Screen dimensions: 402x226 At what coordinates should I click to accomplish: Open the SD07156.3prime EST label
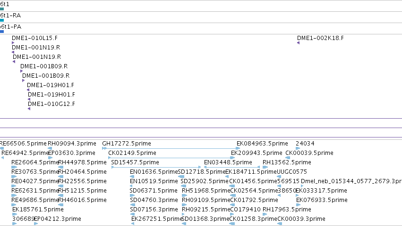coord(154,210)
